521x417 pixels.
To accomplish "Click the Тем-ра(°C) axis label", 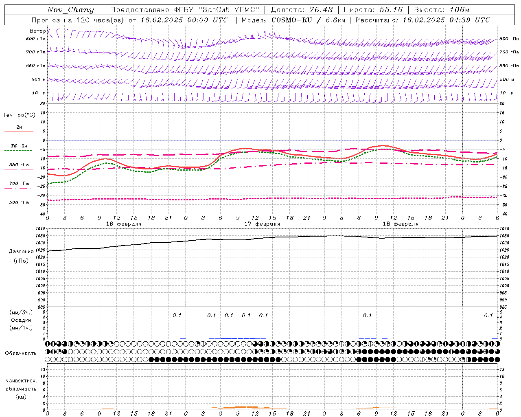I will point(19,115).
